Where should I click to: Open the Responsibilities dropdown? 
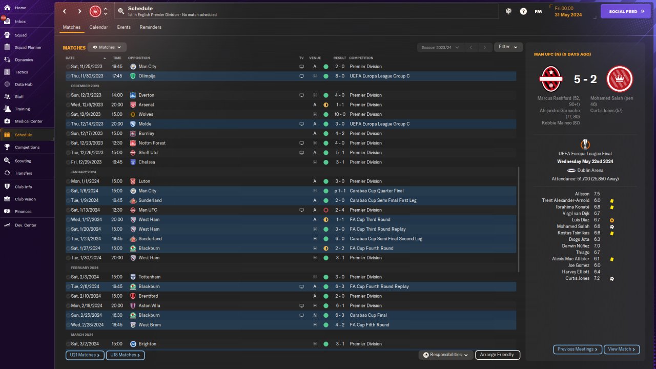tap(445, 355)
